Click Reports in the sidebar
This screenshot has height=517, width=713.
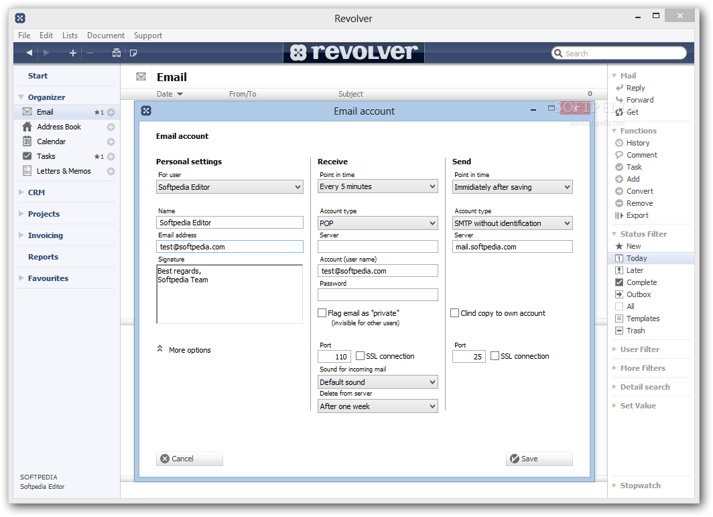point(43,257)
